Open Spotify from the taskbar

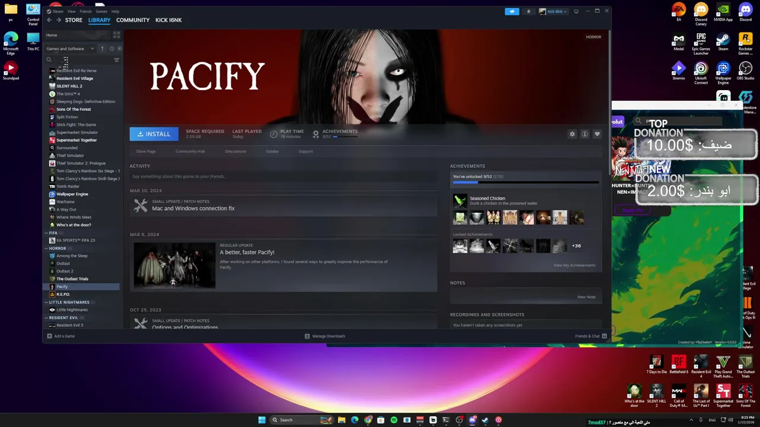pyautogui.click(x=394, y=420)
